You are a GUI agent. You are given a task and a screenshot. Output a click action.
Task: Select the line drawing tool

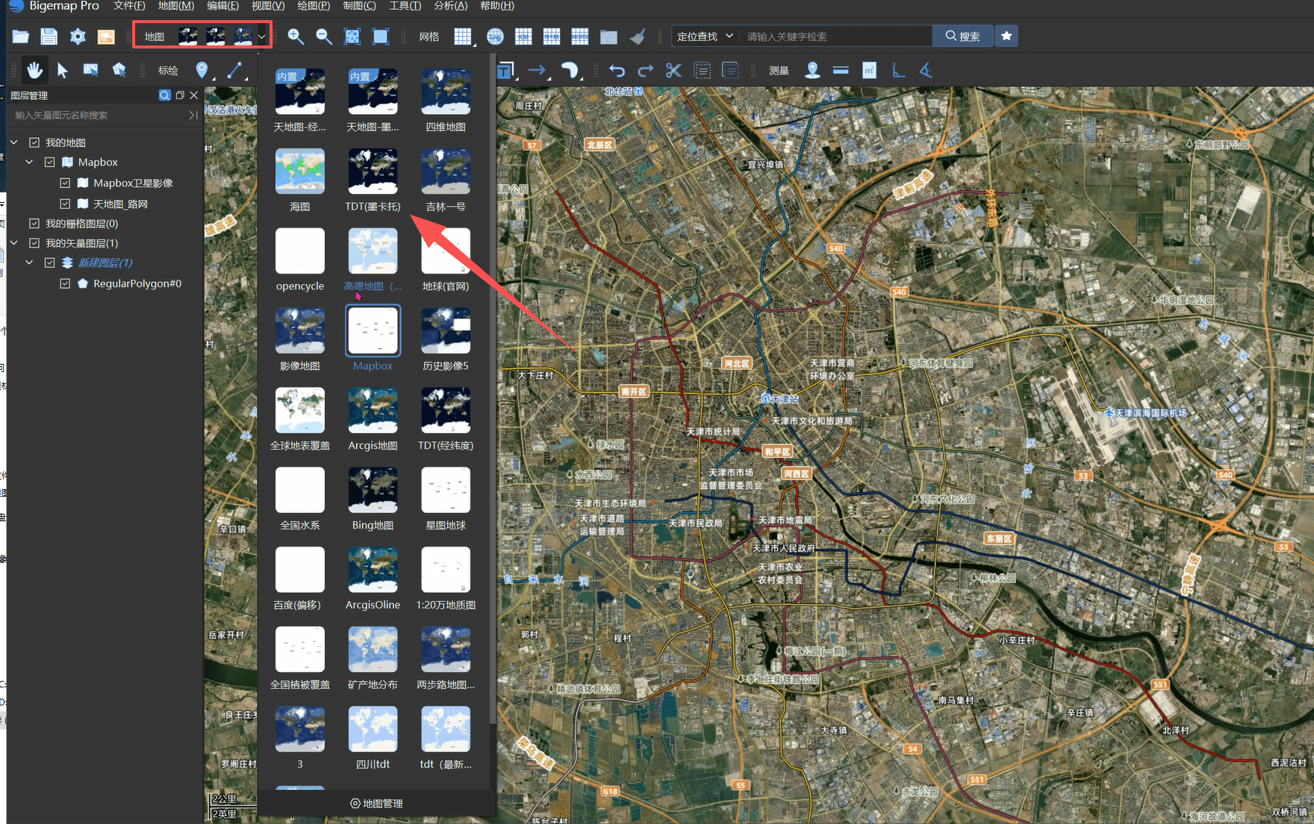click(x=234, y=70)
